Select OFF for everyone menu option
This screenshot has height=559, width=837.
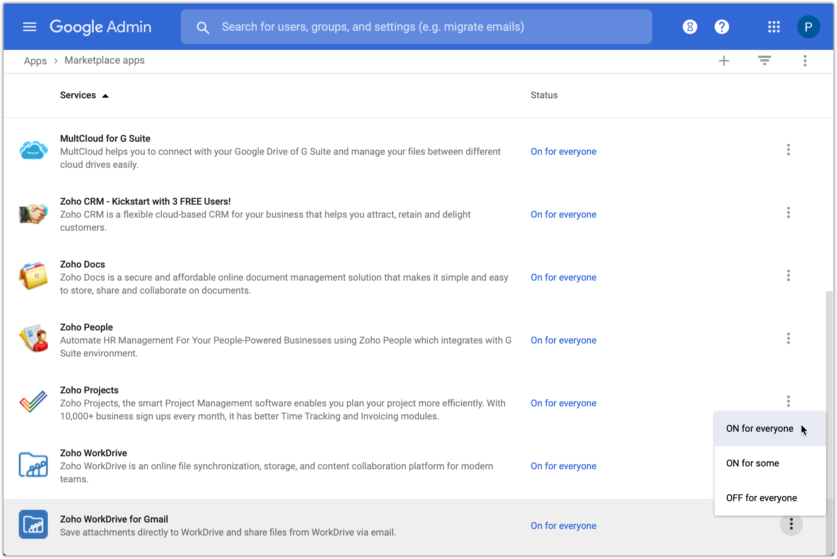click(761, 498)
